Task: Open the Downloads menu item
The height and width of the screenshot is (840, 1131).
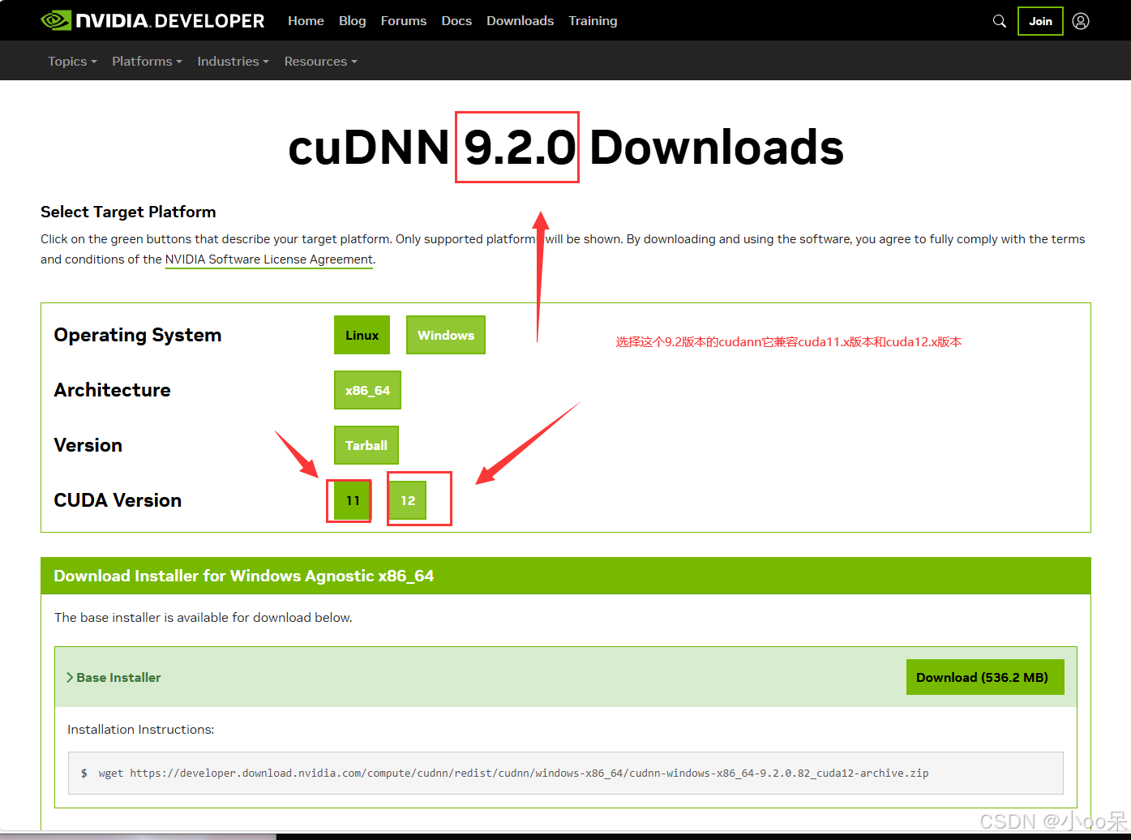Action: (520, 20)
